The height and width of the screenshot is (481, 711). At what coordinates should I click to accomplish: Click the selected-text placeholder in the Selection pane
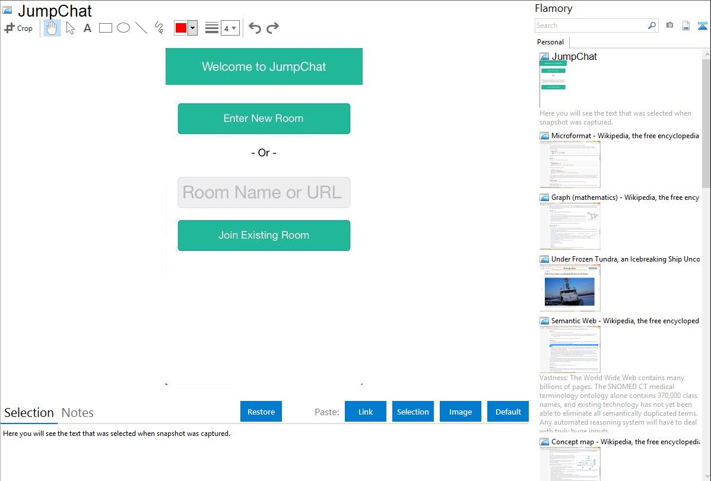click(x=116, y=434)
